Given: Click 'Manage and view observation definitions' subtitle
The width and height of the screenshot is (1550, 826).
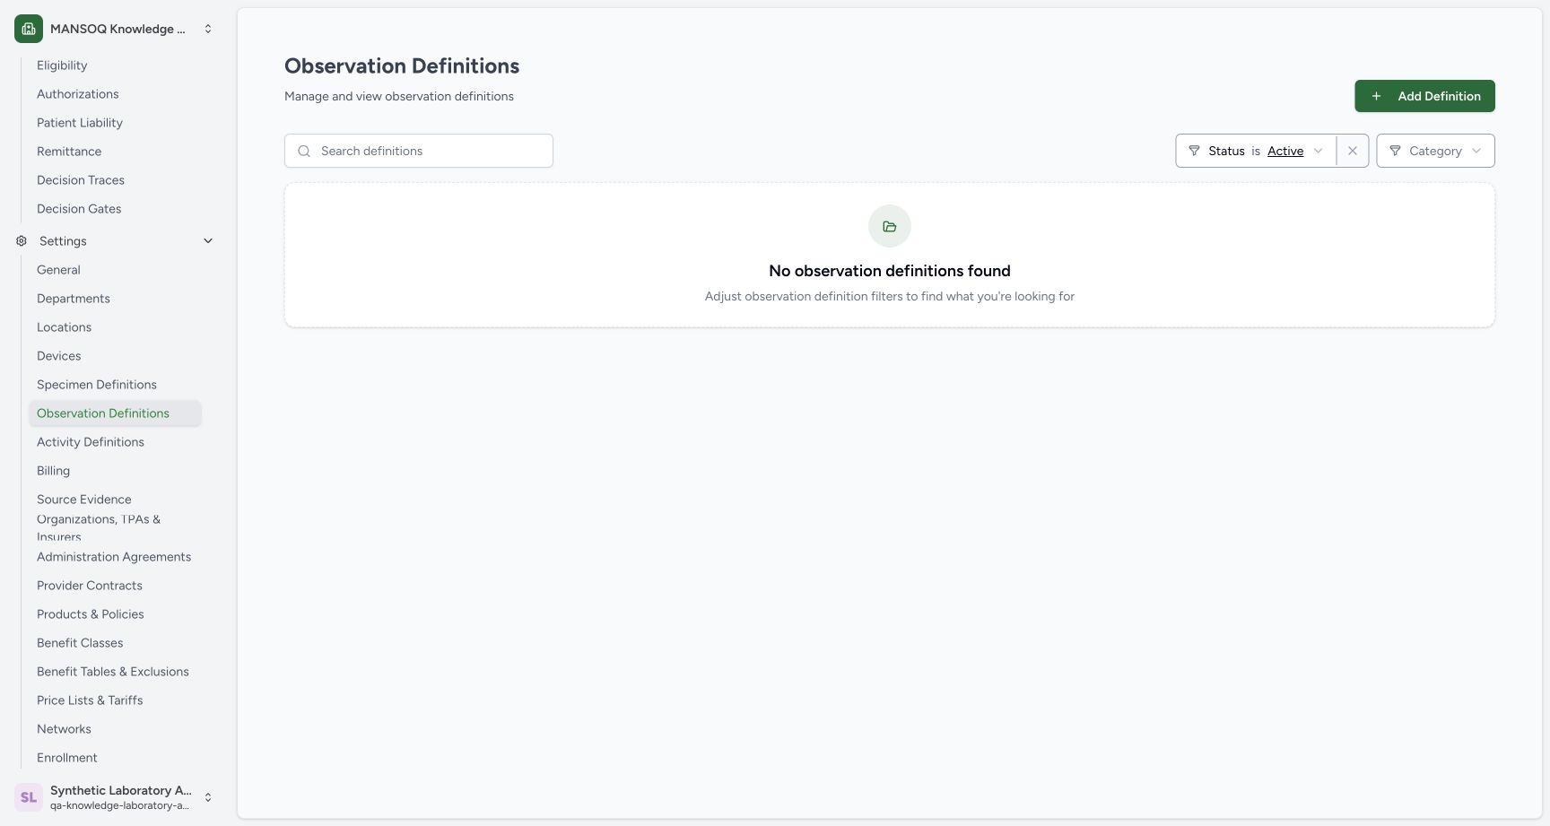Looking at the screenshot, I should (399, 96).
